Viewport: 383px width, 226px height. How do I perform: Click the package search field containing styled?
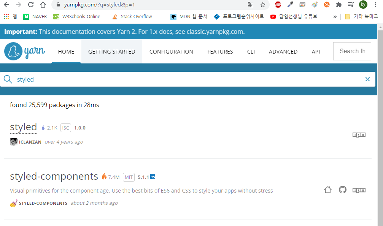188,79
